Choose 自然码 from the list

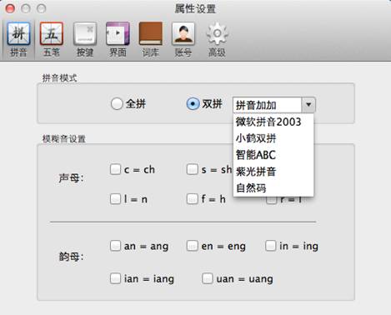(x=273, y=188)
